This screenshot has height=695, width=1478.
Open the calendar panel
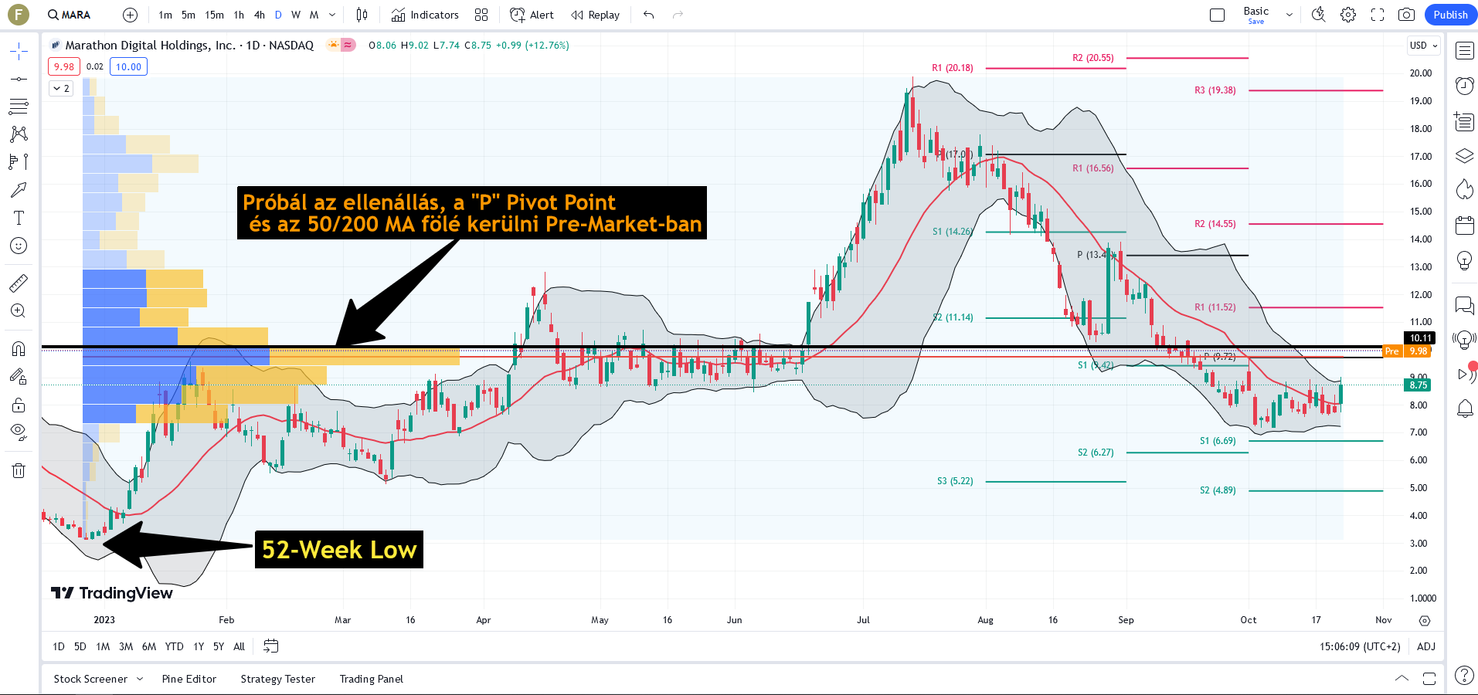coord(1464,225)
